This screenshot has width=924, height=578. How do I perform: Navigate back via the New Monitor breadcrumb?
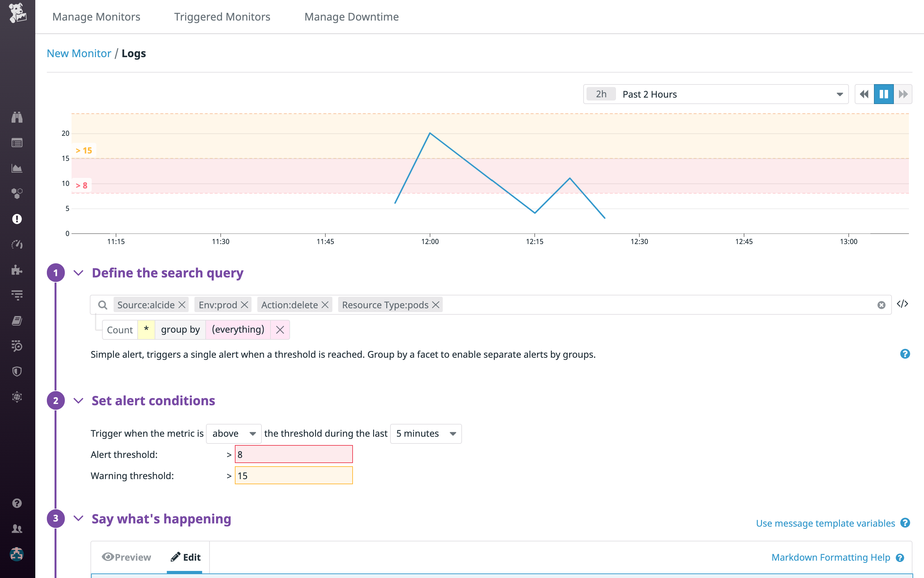[x=79, y=53]
